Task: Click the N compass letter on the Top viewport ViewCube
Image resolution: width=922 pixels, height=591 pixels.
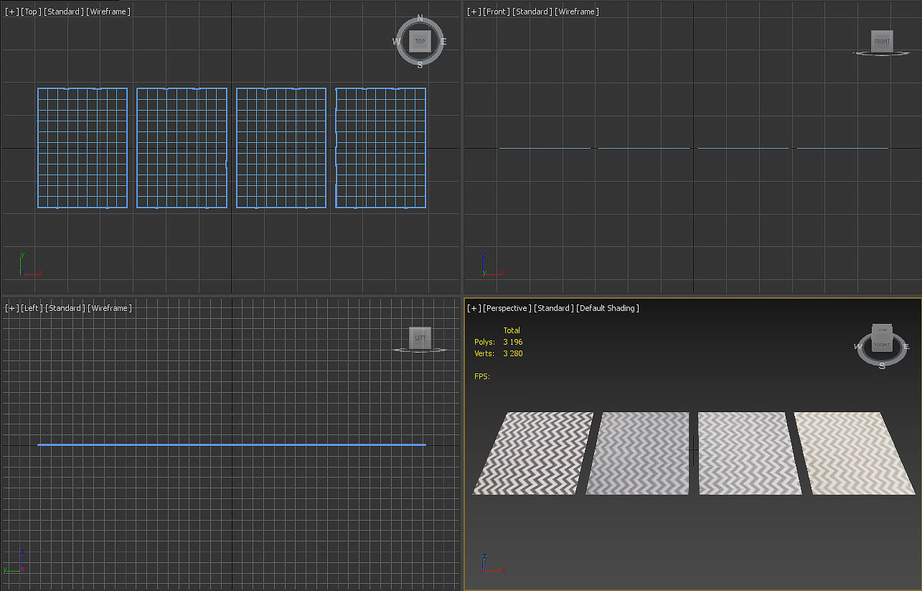Action: pyautogui.click(x=420, y=18)
